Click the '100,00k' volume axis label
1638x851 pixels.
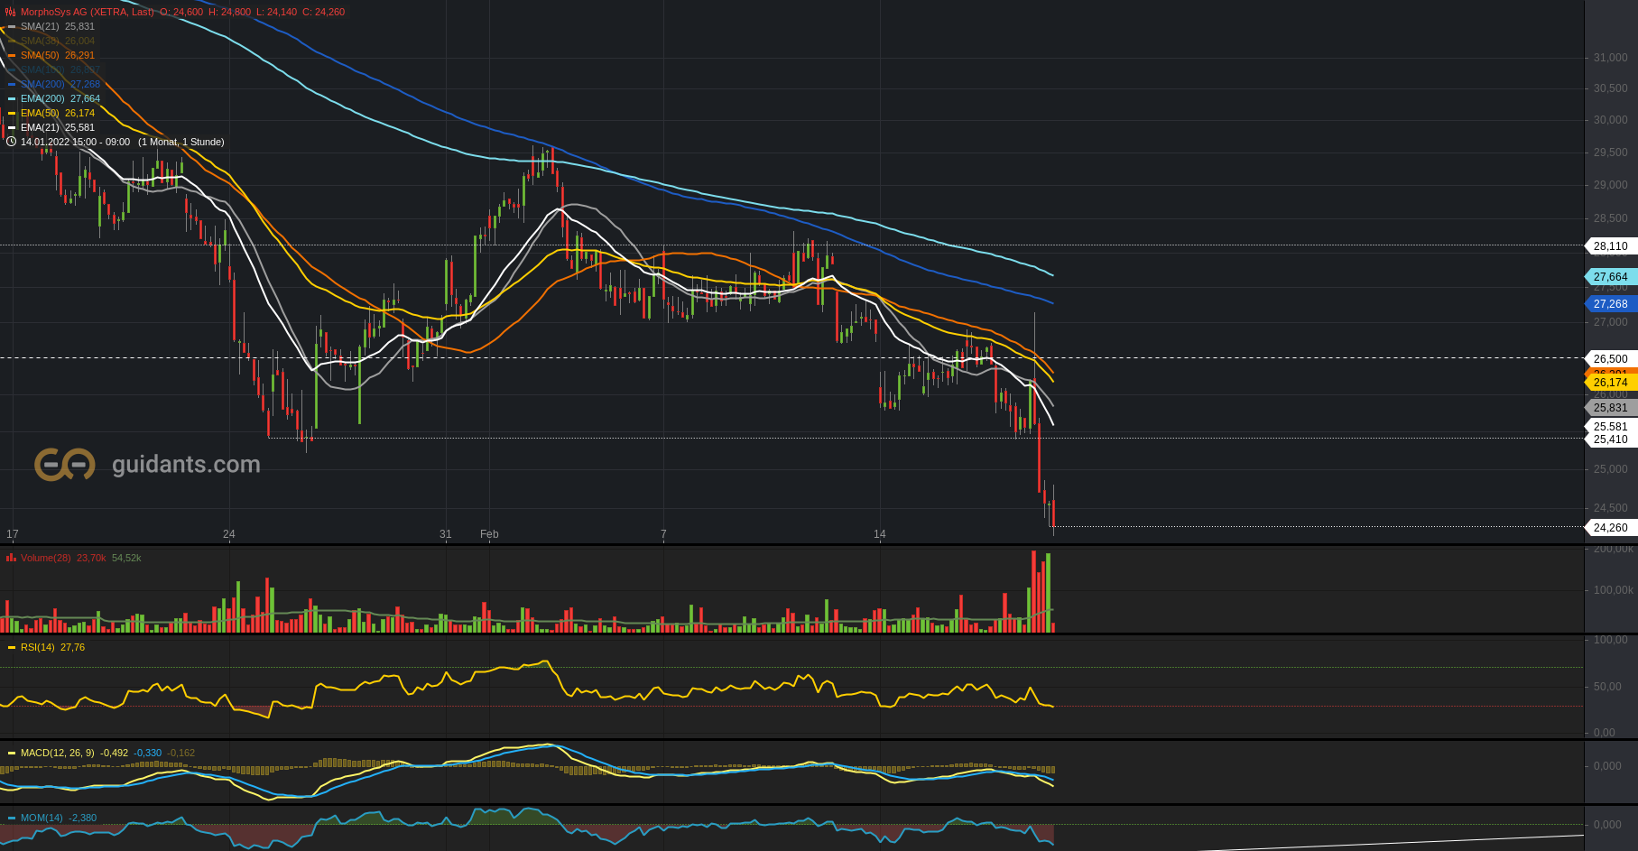pyautogui.click(x=1614, y=590)
